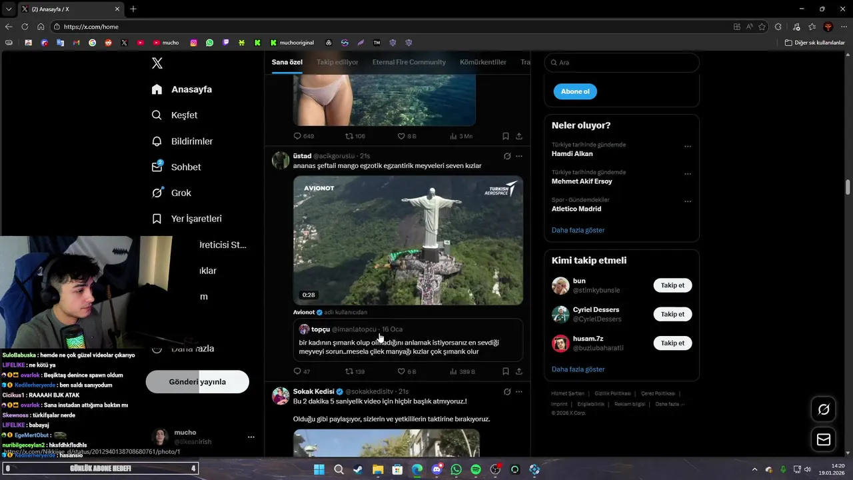Reply to the top post with 649 comments
The width and height of the screenshot is (853, 480).
click(x=303, y=136)
